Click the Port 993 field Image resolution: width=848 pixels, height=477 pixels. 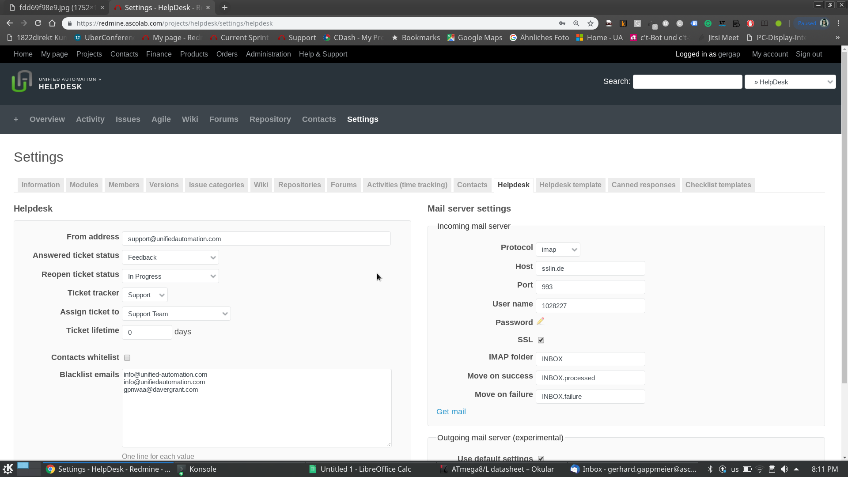point(591,287)
